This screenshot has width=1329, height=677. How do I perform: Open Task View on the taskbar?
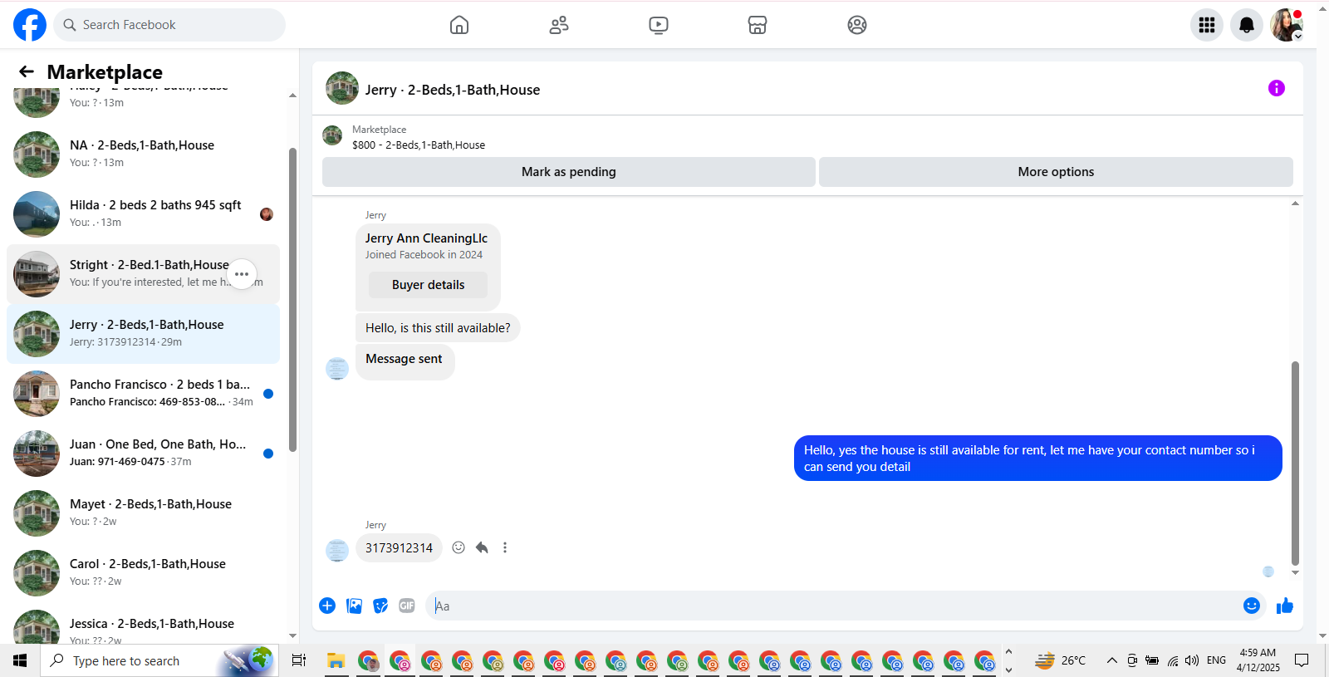[x=299, y=660]
